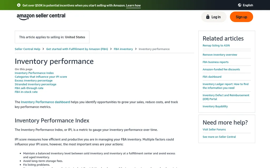Click the Avoid long-term storage fees bullet
Viewport: 270px width, 168px height.
[43, 161]
